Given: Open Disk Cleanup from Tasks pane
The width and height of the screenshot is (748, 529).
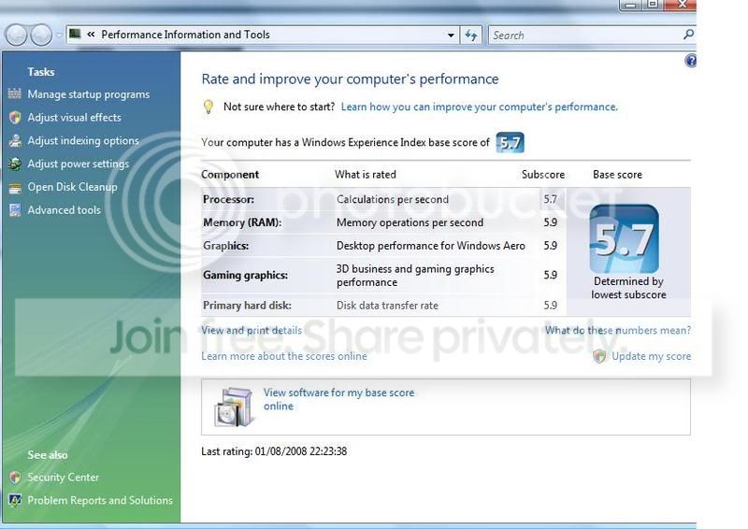Looking at the screenshot, I should coord(72,187).
